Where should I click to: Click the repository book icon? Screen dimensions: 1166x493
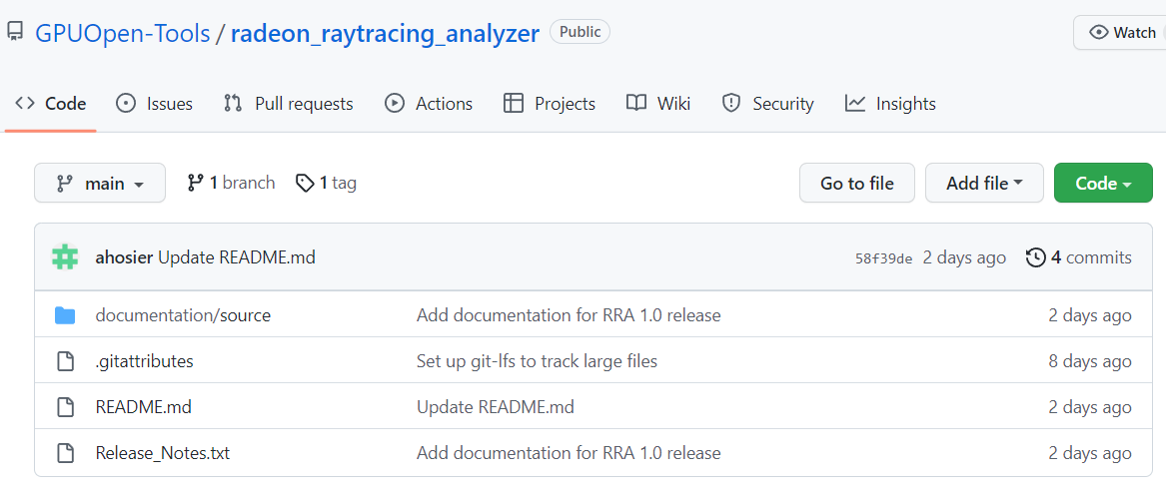click(x=15, y=33)
